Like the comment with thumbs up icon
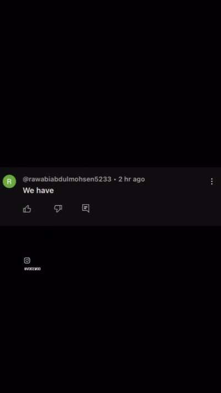221x393 pixels. coord(27,208)
